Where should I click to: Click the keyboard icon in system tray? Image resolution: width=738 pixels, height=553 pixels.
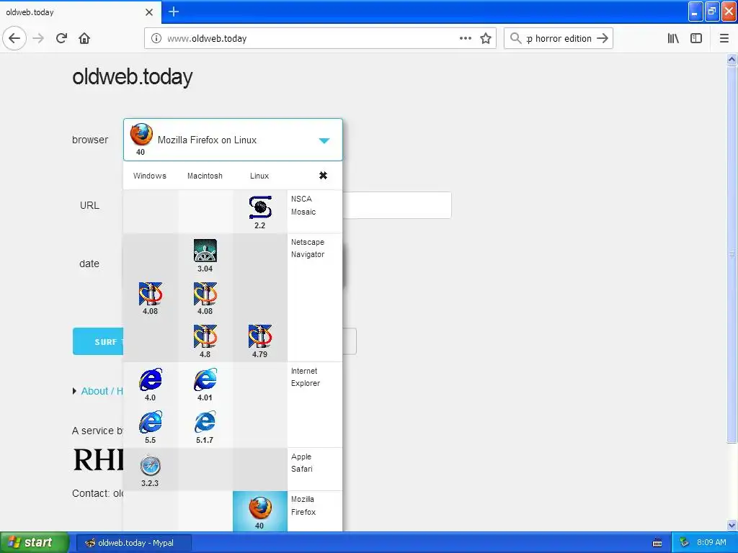click(657, 543)
